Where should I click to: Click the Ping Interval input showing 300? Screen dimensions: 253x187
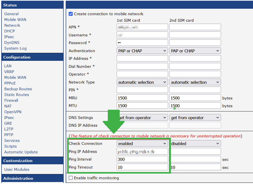142,159
